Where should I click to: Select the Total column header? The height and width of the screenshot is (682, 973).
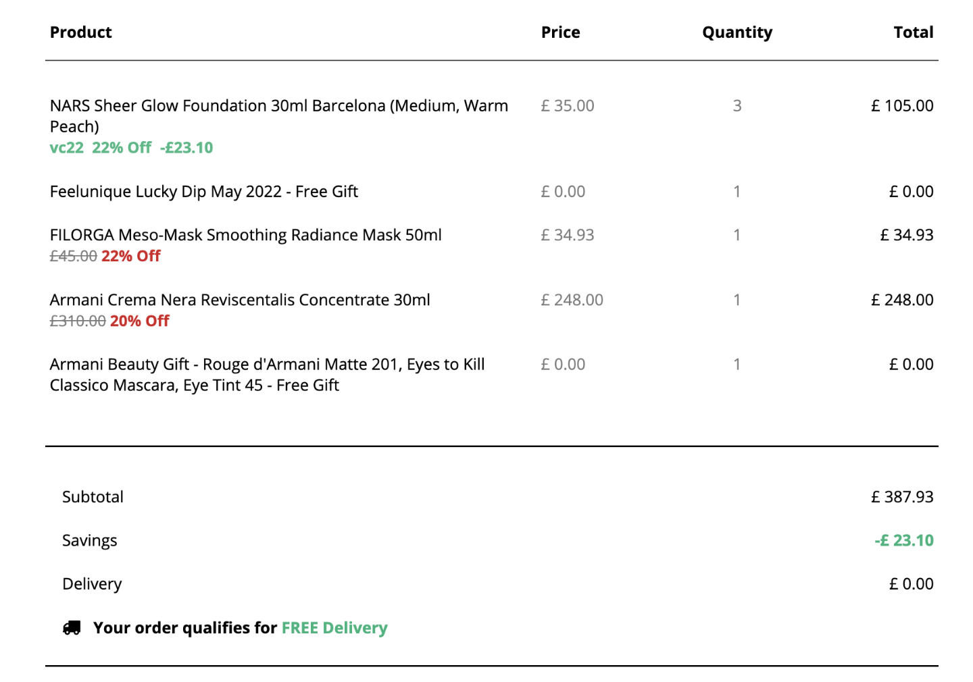click(914, 32)
